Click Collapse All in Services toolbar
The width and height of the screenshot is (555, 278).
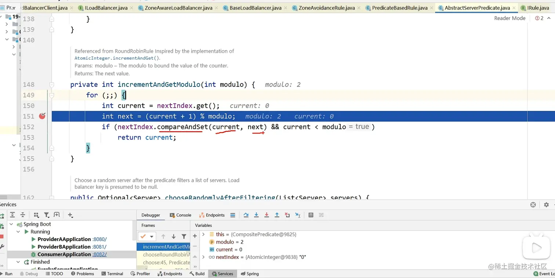pyautogui.click(x=22, y=215)
